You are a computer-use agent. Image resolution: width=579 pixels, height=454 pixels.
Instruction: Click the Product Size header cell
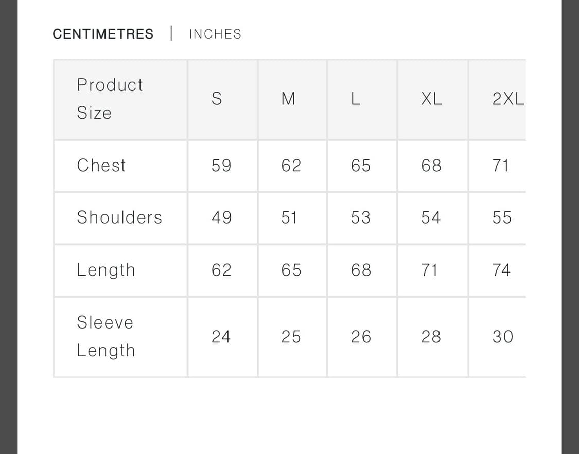[110, 99]
